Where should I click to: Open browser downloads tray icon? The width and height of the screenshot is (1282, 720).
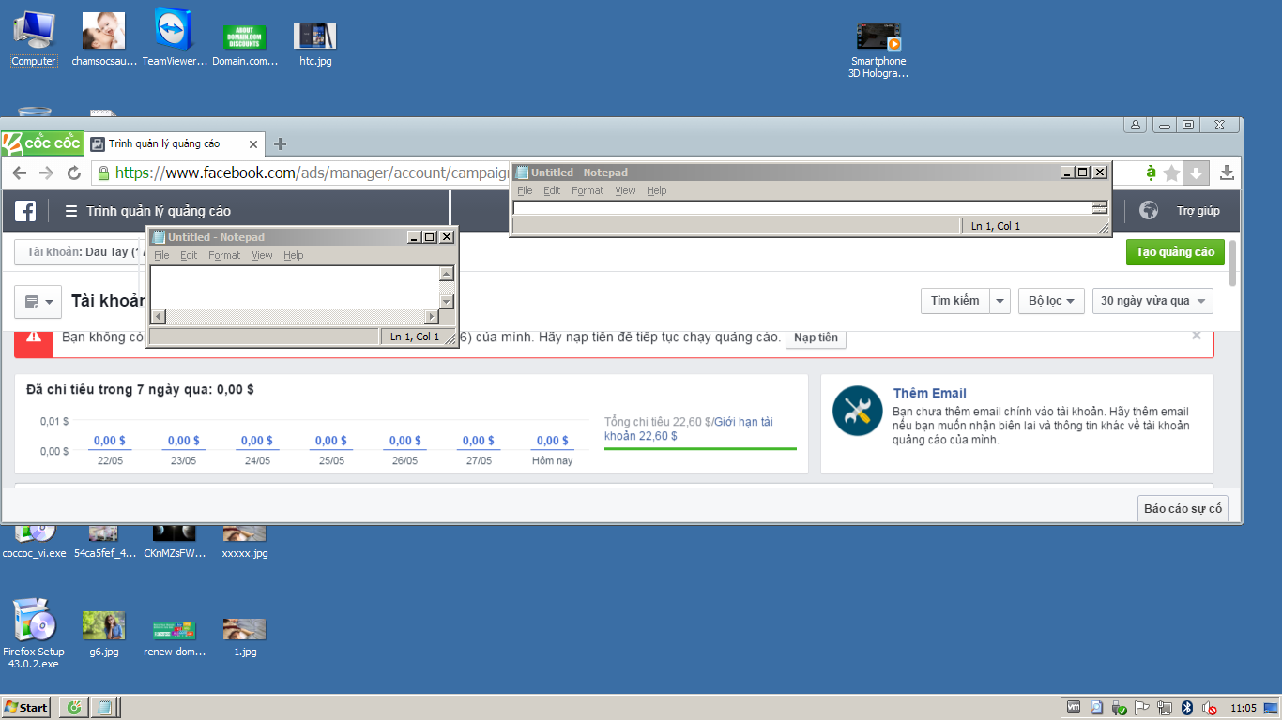1227,172
